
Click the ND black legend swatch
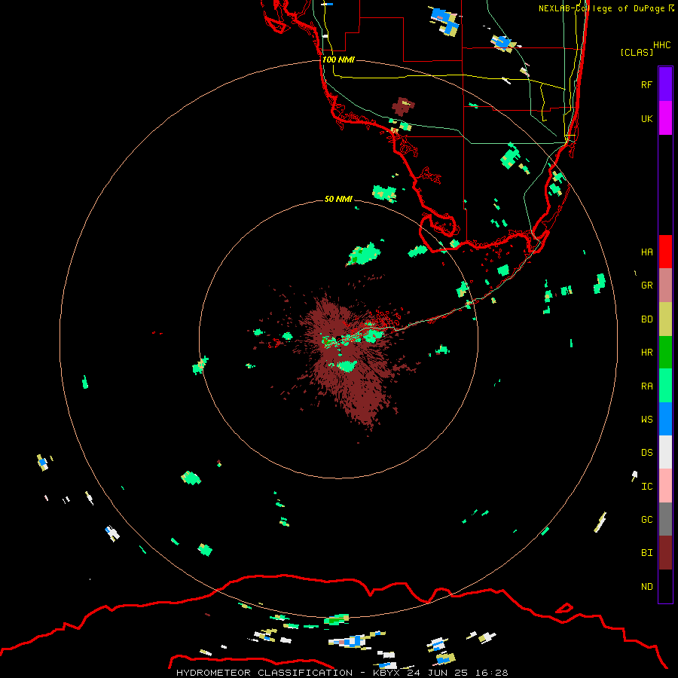[665, 586]
